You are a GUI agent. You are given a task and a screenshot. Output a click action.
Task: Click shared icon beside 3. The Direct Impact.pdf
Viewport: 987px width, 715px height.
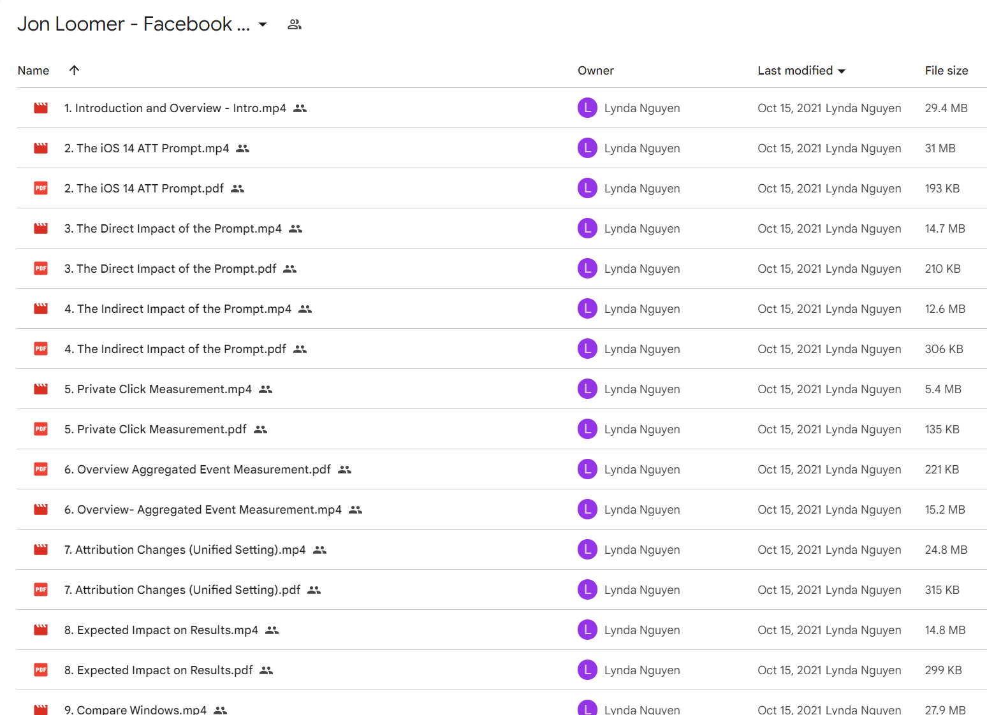point(290,269)
